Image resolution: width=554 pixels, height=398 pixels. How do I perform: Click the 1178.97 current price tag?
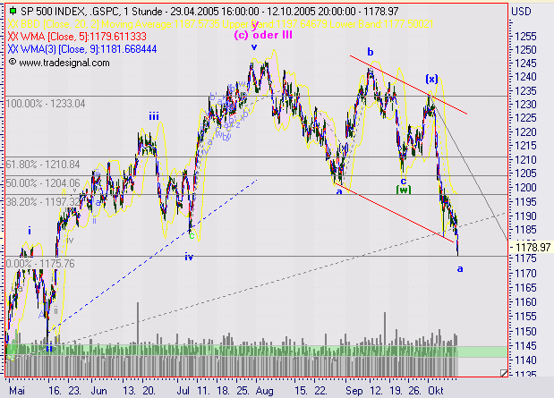[533, 247]
